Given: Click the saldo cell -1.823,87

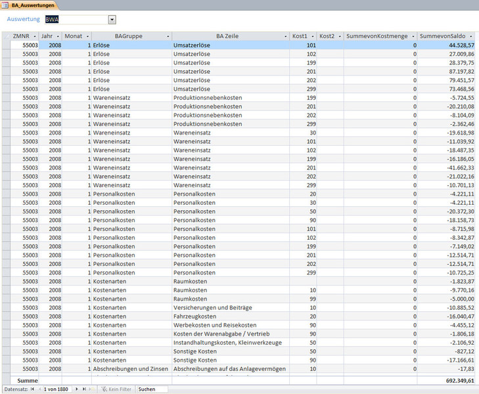Looking at the screenshot, I should (x=446, y=282).
